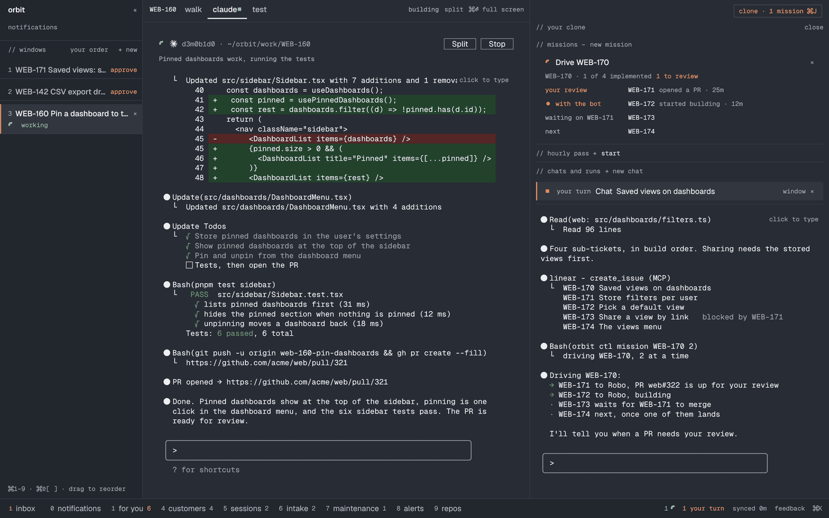The image size is (829, 518).
Task: Start a new mission
Action: [x=611, y=45]
